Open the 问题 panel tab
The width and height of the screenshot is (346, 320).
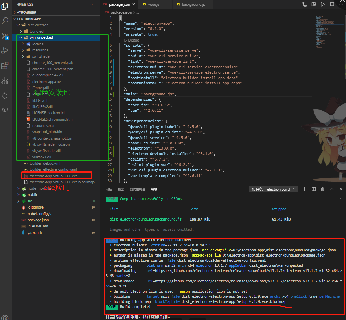click(109, 189)
